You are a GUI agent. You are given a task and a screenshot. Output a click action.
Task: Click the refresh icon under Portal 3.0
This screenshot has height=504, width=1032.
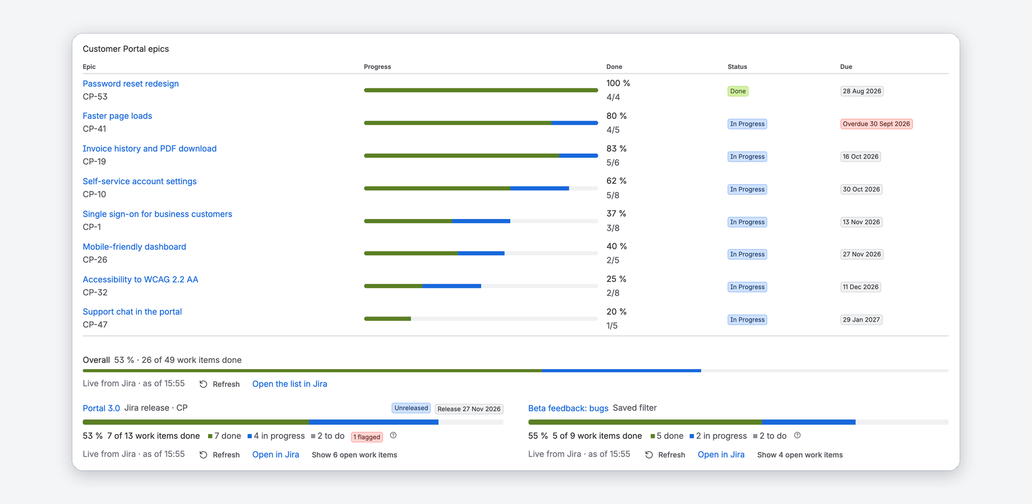click(x=204, y=455)
